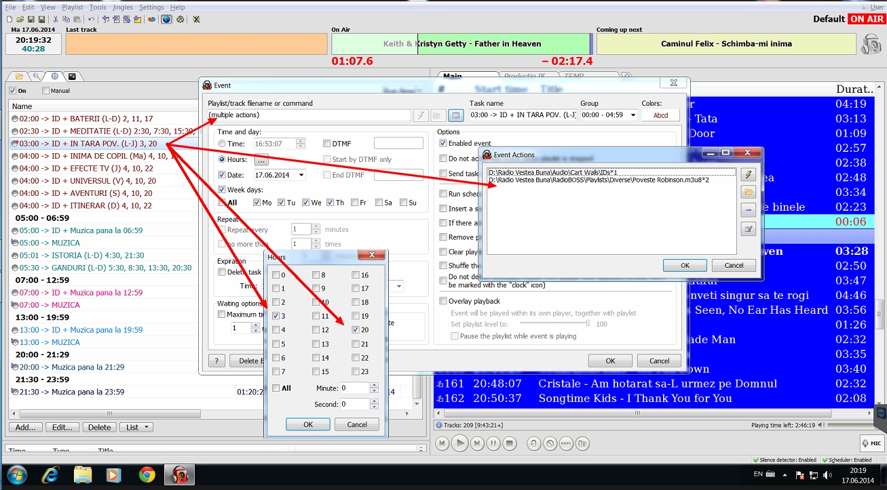887x490 pixels.
Task: Click the Pause player button
Action: click(493, 444)
